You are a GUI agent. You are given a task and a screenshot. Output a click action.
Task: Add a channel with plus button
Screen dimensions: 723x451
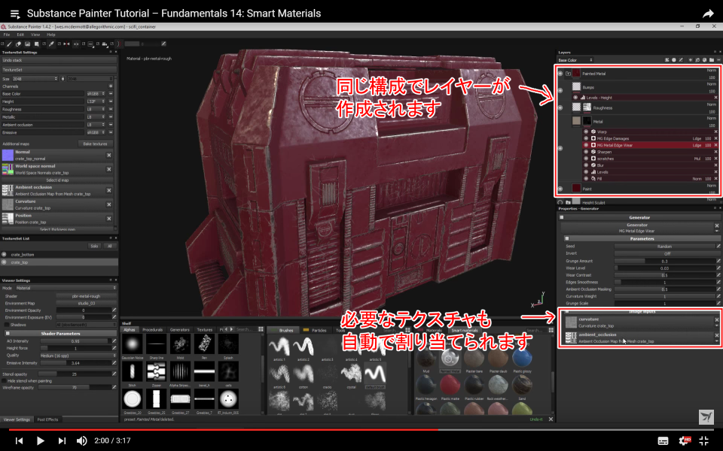[111, 86]
